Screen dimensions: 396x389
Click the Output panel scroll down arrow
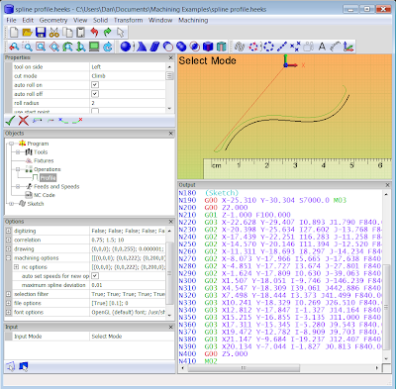[x=386, y=358]
